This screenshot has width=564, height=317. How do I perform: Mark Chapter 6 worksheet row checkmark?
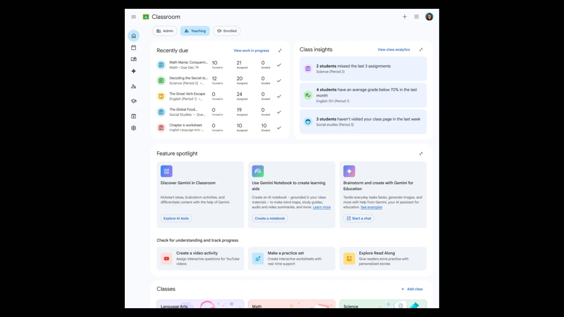pos(279,128)
